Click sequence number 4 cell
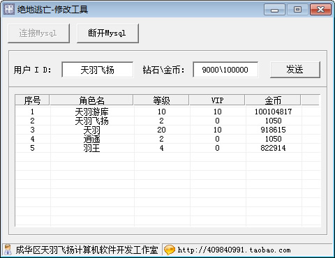Screen dimensions: 335x258 pos(32,139)
